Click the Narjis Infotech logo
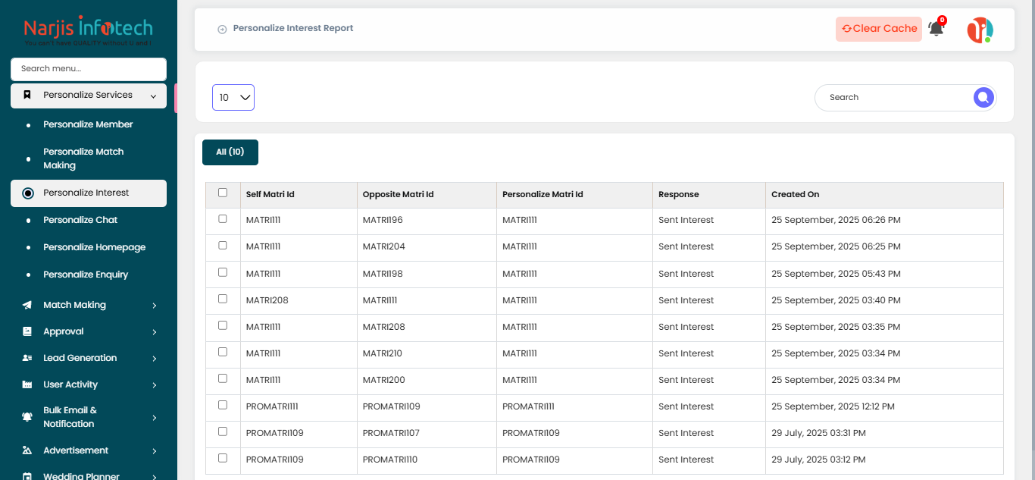 tap(88, 31)
